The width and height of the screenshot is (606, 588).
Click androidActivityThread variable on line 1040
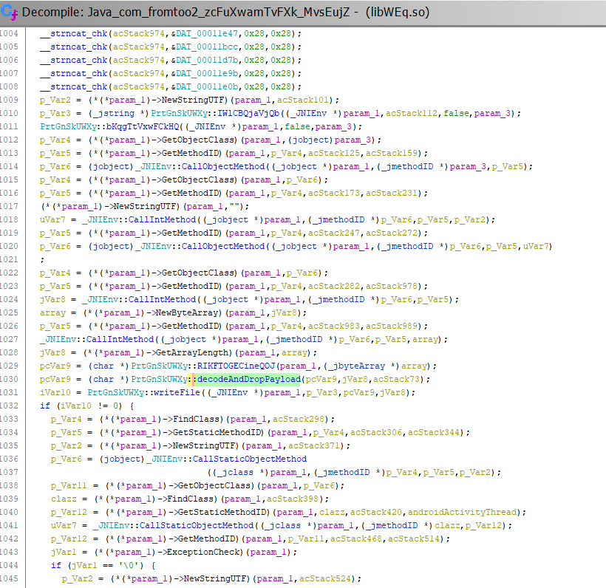[463, 512]
